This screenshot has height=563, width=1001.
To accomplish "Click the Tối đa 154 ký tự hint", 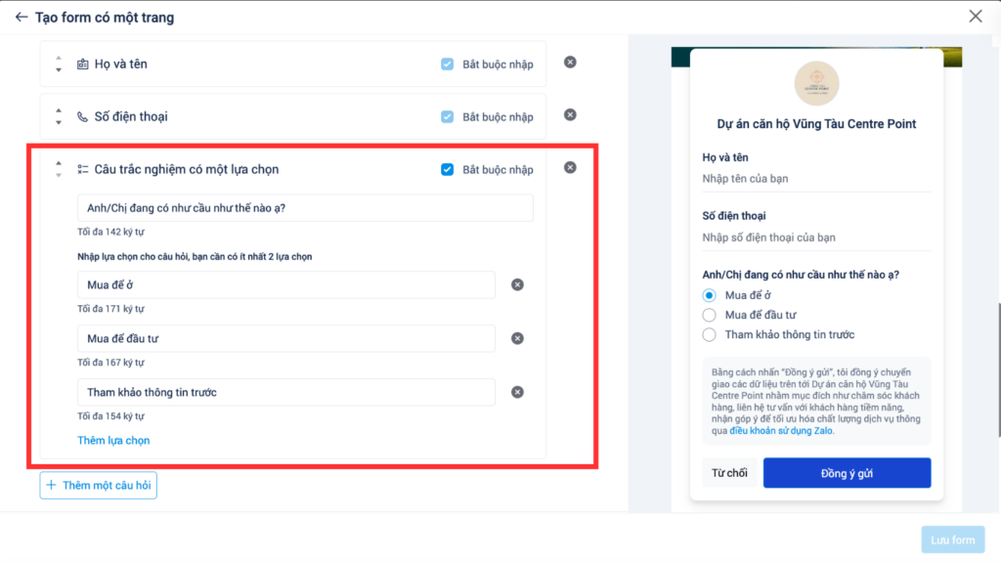I will click(111, 415).
